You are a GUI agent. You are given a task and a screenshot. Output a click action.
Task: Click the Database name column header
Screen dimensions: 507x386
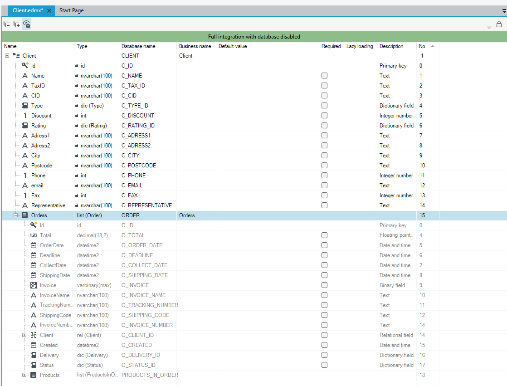pos(138,46)
